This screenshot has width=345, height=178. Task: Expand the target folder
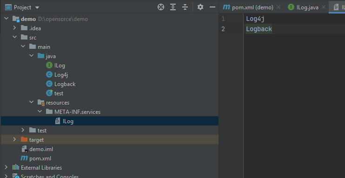click(x=14, y=139)
